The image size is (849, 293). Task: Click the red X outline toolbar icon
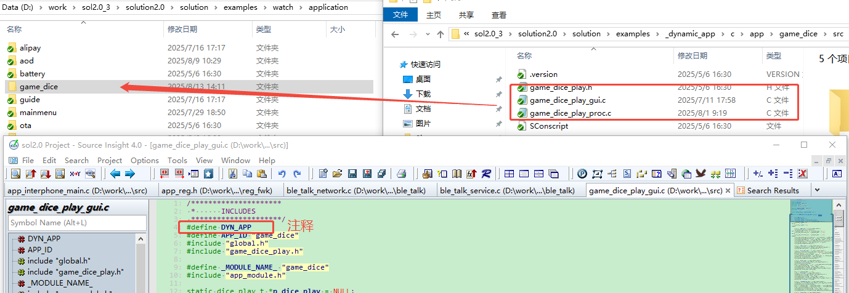802,174
